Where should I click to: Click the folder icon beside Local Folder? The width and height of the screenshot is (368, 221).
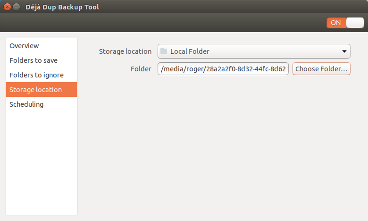tap(164, 51)
